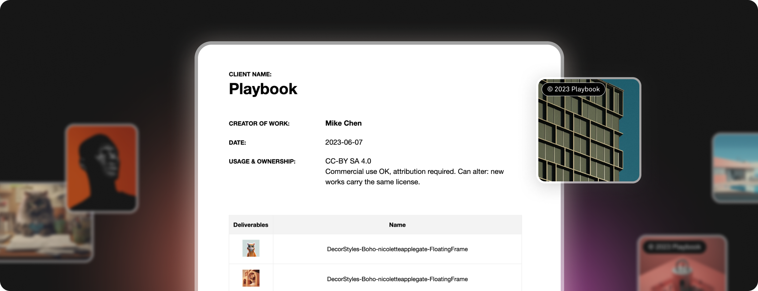The width and height of the screenshot is (758, 291).
Task: Click the 'Name' column header
Action: point(397,225)
